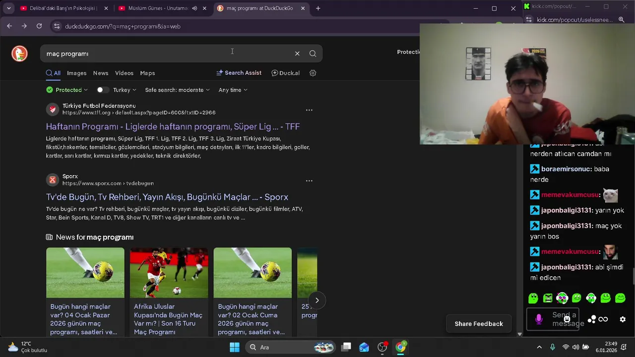Go back with browser back arrow
This screenshot has width=635, height=357.
(x=9, y=26)
